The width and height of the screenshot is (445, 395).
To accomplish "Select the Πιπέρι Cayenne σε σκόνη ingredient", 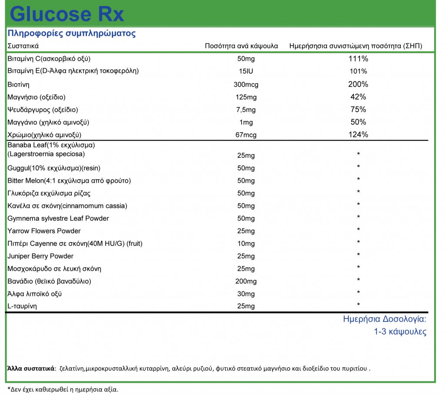I will pyautogui.click(x=75, y=244).
